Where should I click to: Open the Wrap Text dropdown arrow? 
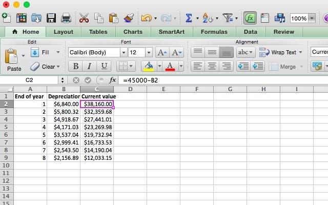coord(301,52)
